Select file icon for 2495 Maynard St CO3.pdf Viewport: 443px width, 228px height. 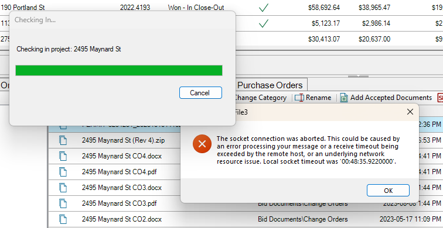pos(63,203)
